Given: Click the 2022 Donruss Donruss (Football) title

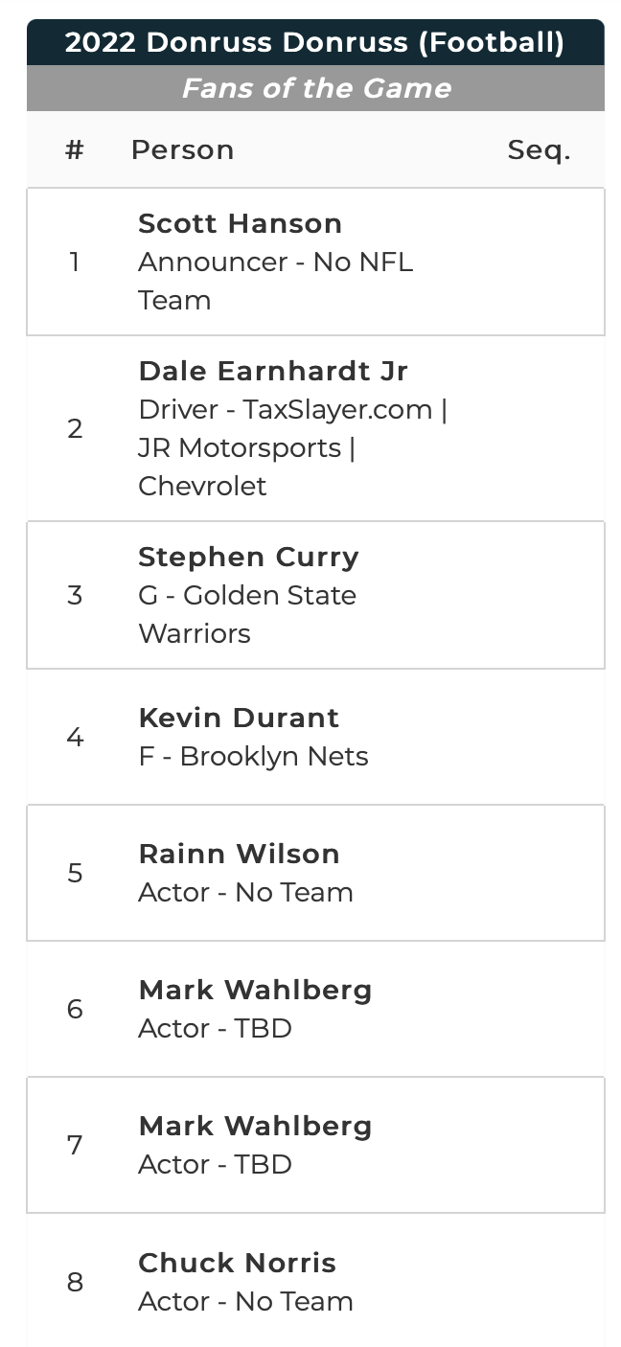Looking at the screenshot, I should click(314, 43).
